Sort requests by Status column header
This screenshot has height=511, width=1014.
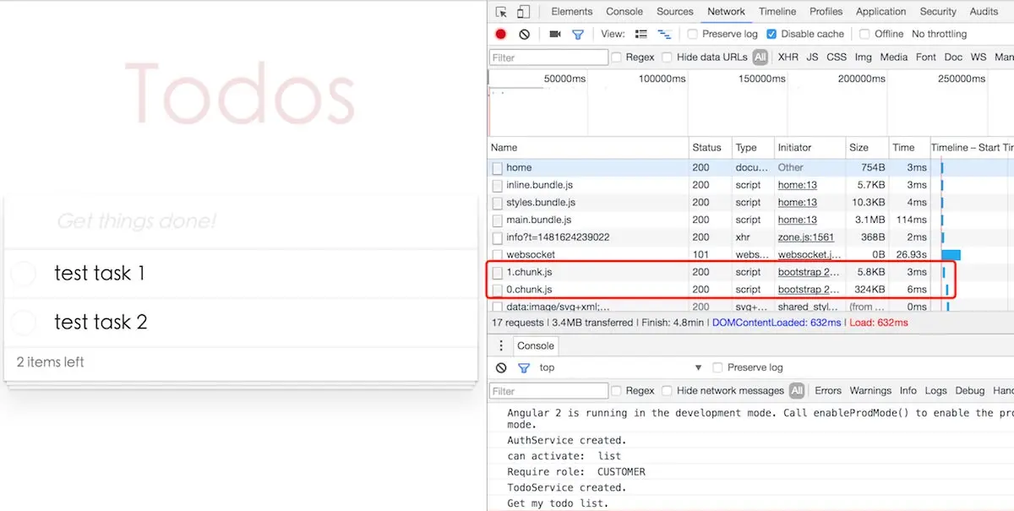pyautogui.click(x=710, y=148)
